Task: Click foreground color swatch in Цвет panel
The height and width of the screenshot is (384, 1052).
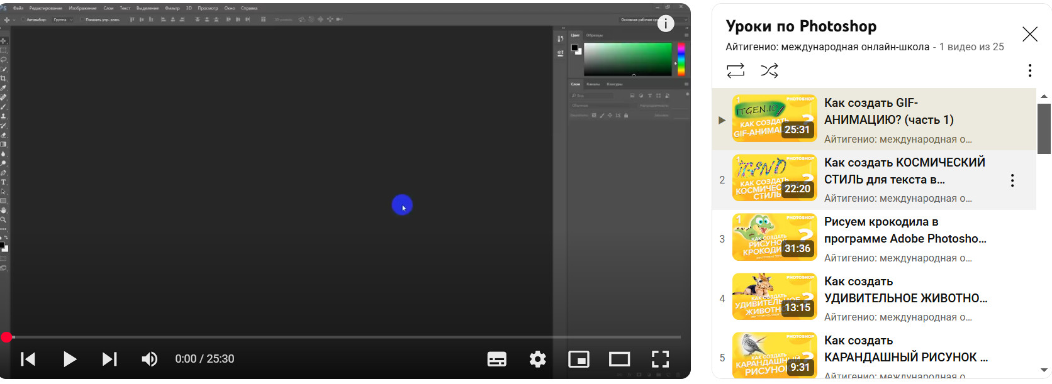Action: [x=574, y=48]
